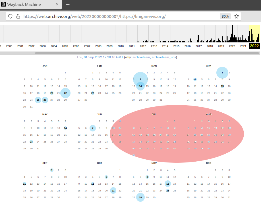The width and height of the screenshot is (261, 202).
Task: Close the Wayback Machine tab
Action: (57, 5)
